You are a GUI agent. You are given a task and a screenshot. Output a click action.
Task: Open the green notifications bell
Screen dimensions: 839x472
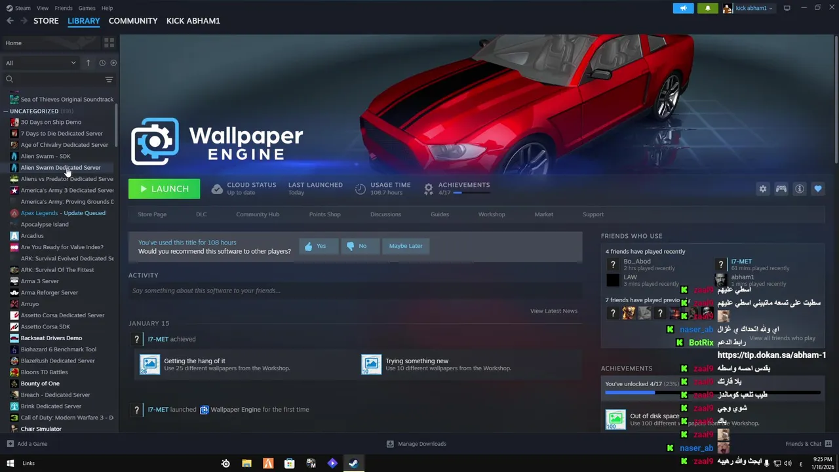tap(707, 8)
